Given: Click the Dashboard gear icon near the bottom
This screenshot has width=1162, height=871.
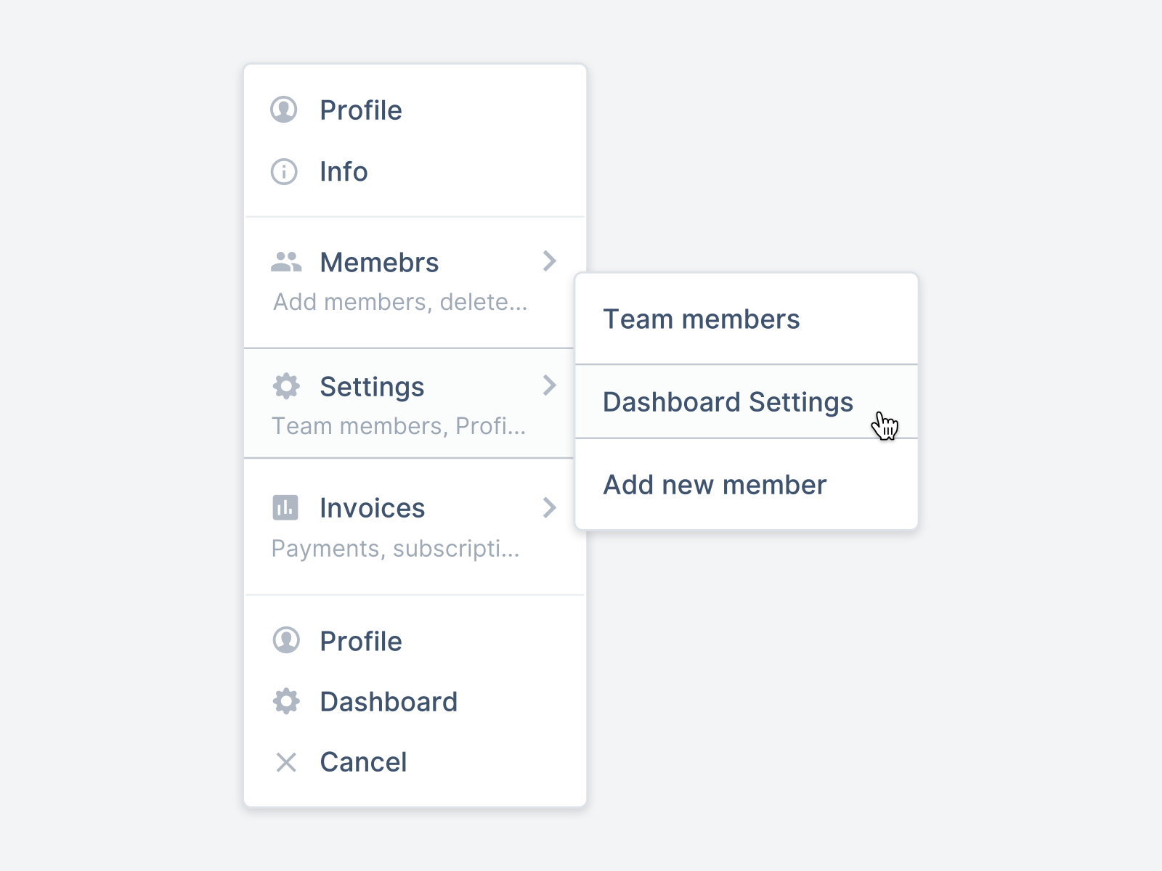Looking at the screenshot, I should point(285,701).
